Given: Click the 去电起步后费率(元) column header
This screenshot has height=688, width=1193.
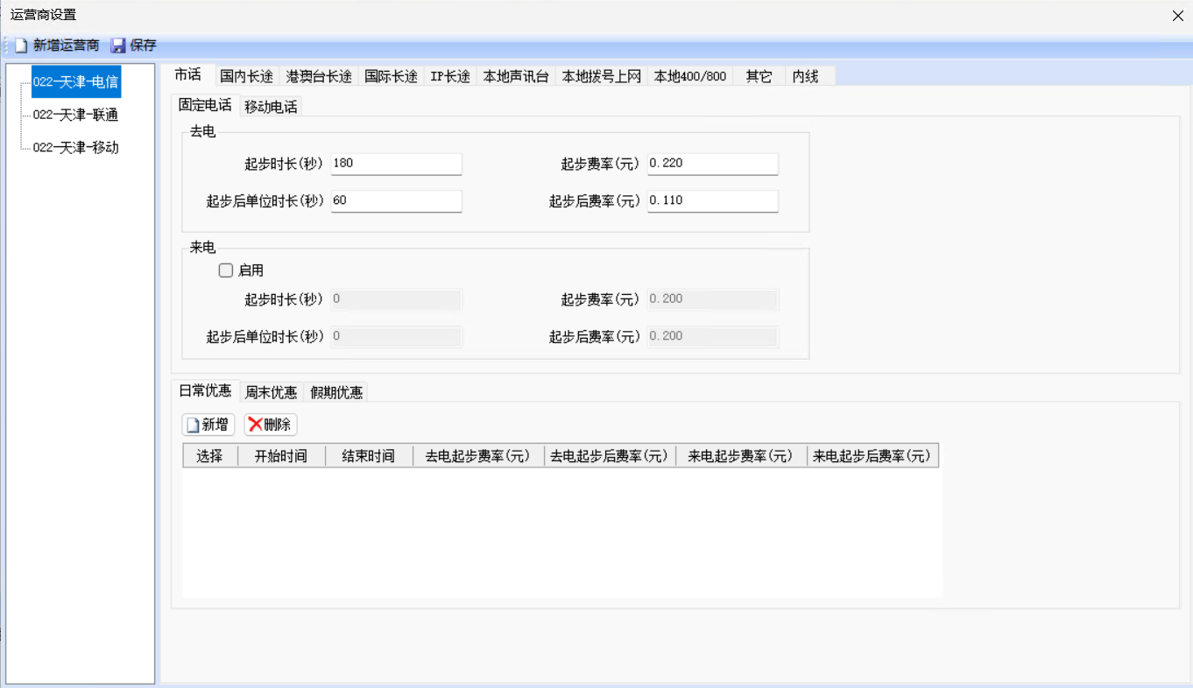Looking at the screenshot, I should coord(610,456).
